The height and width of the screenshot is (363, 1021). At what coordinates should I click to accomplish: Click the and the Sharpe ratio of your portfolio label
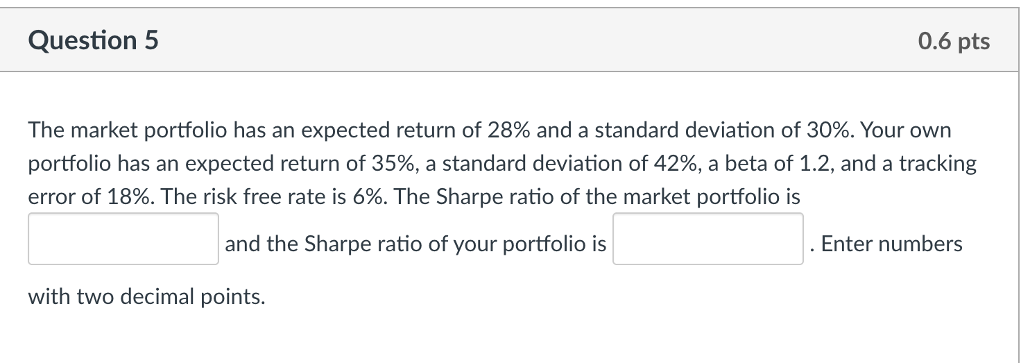click(x=415, y=244)
